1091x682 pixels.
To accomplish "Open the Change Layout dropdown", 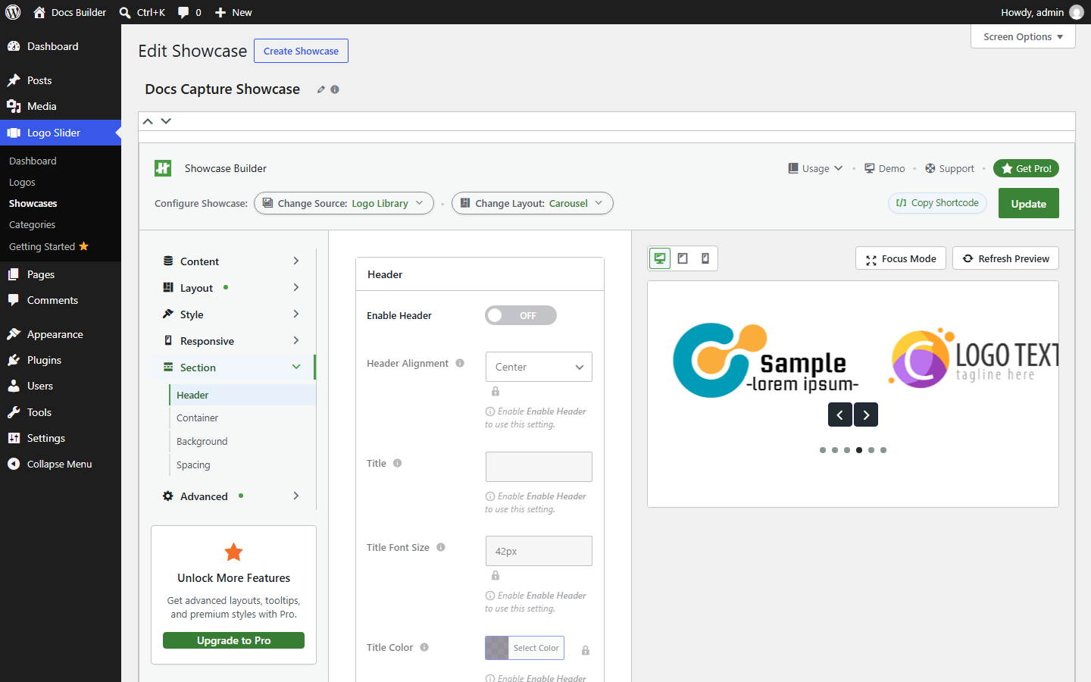I will [532, 203].
